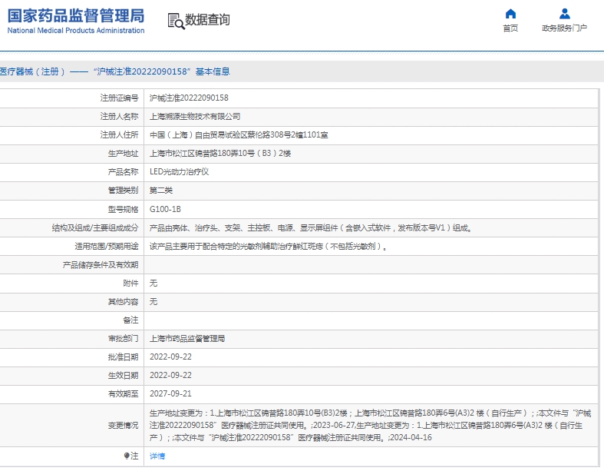The height and width of the screenshot is (471, 604).
Task: Click the 结构及组成/主要组成成分 label
Action: click(x=95, y=228)
